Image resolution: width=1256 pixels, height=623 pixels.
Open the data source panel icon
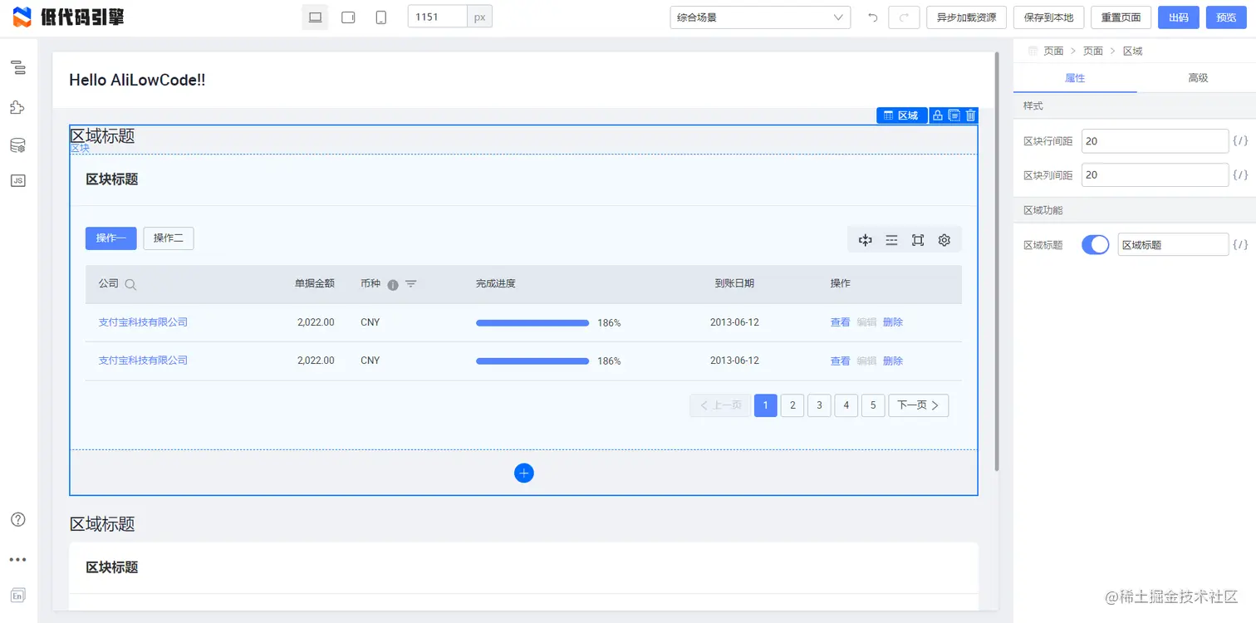pos(17,145)
